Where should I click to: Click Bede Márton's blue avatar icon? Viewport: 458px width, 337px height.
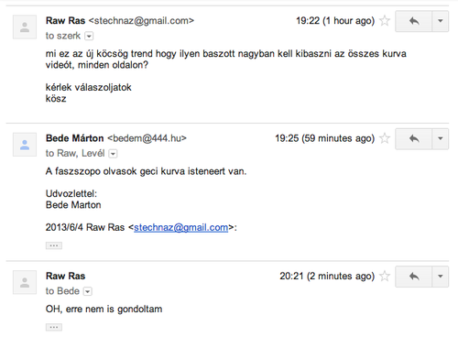[25, 145]
